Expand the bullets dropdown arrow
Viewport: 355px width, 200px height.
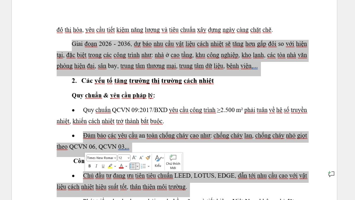pos(138,166)
